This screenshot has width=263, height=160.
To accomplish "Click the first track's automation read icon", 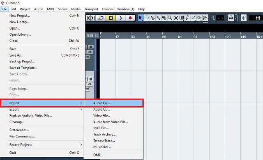I will (90, 52).
